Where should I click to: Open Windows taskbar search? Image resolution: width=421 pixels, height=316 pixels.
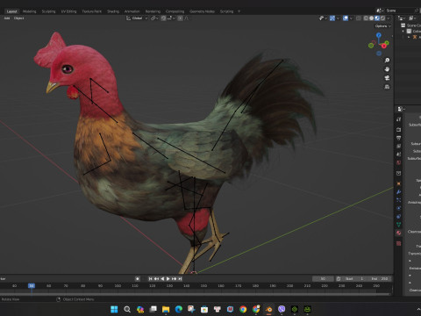click(x=127, y=309)
